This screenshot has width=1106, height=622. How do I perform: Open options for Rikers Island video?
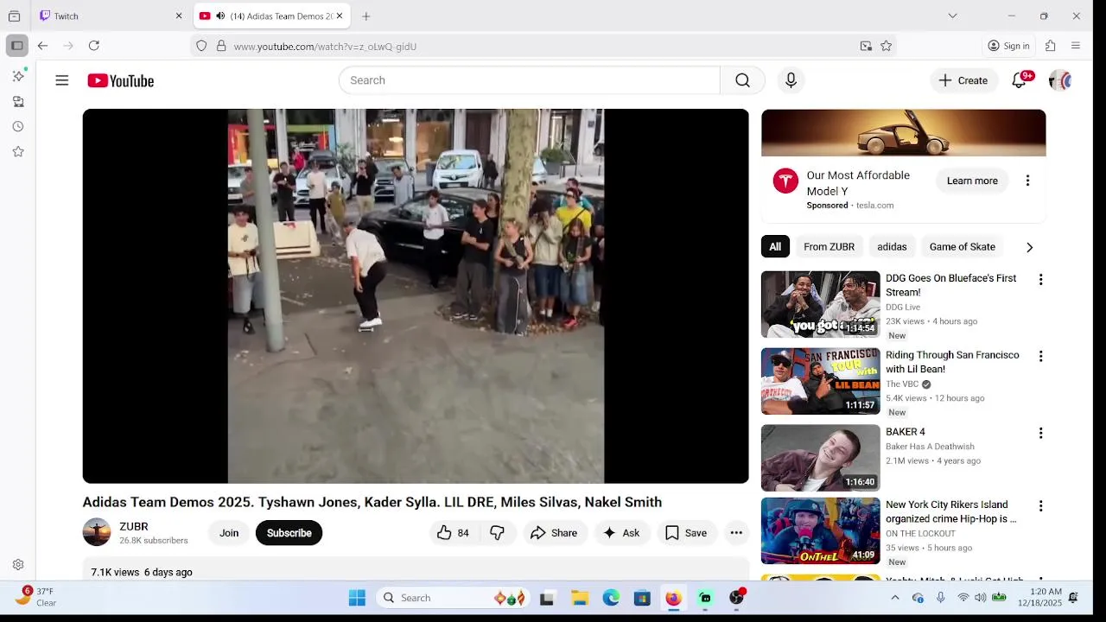[x=1040, y=506]
